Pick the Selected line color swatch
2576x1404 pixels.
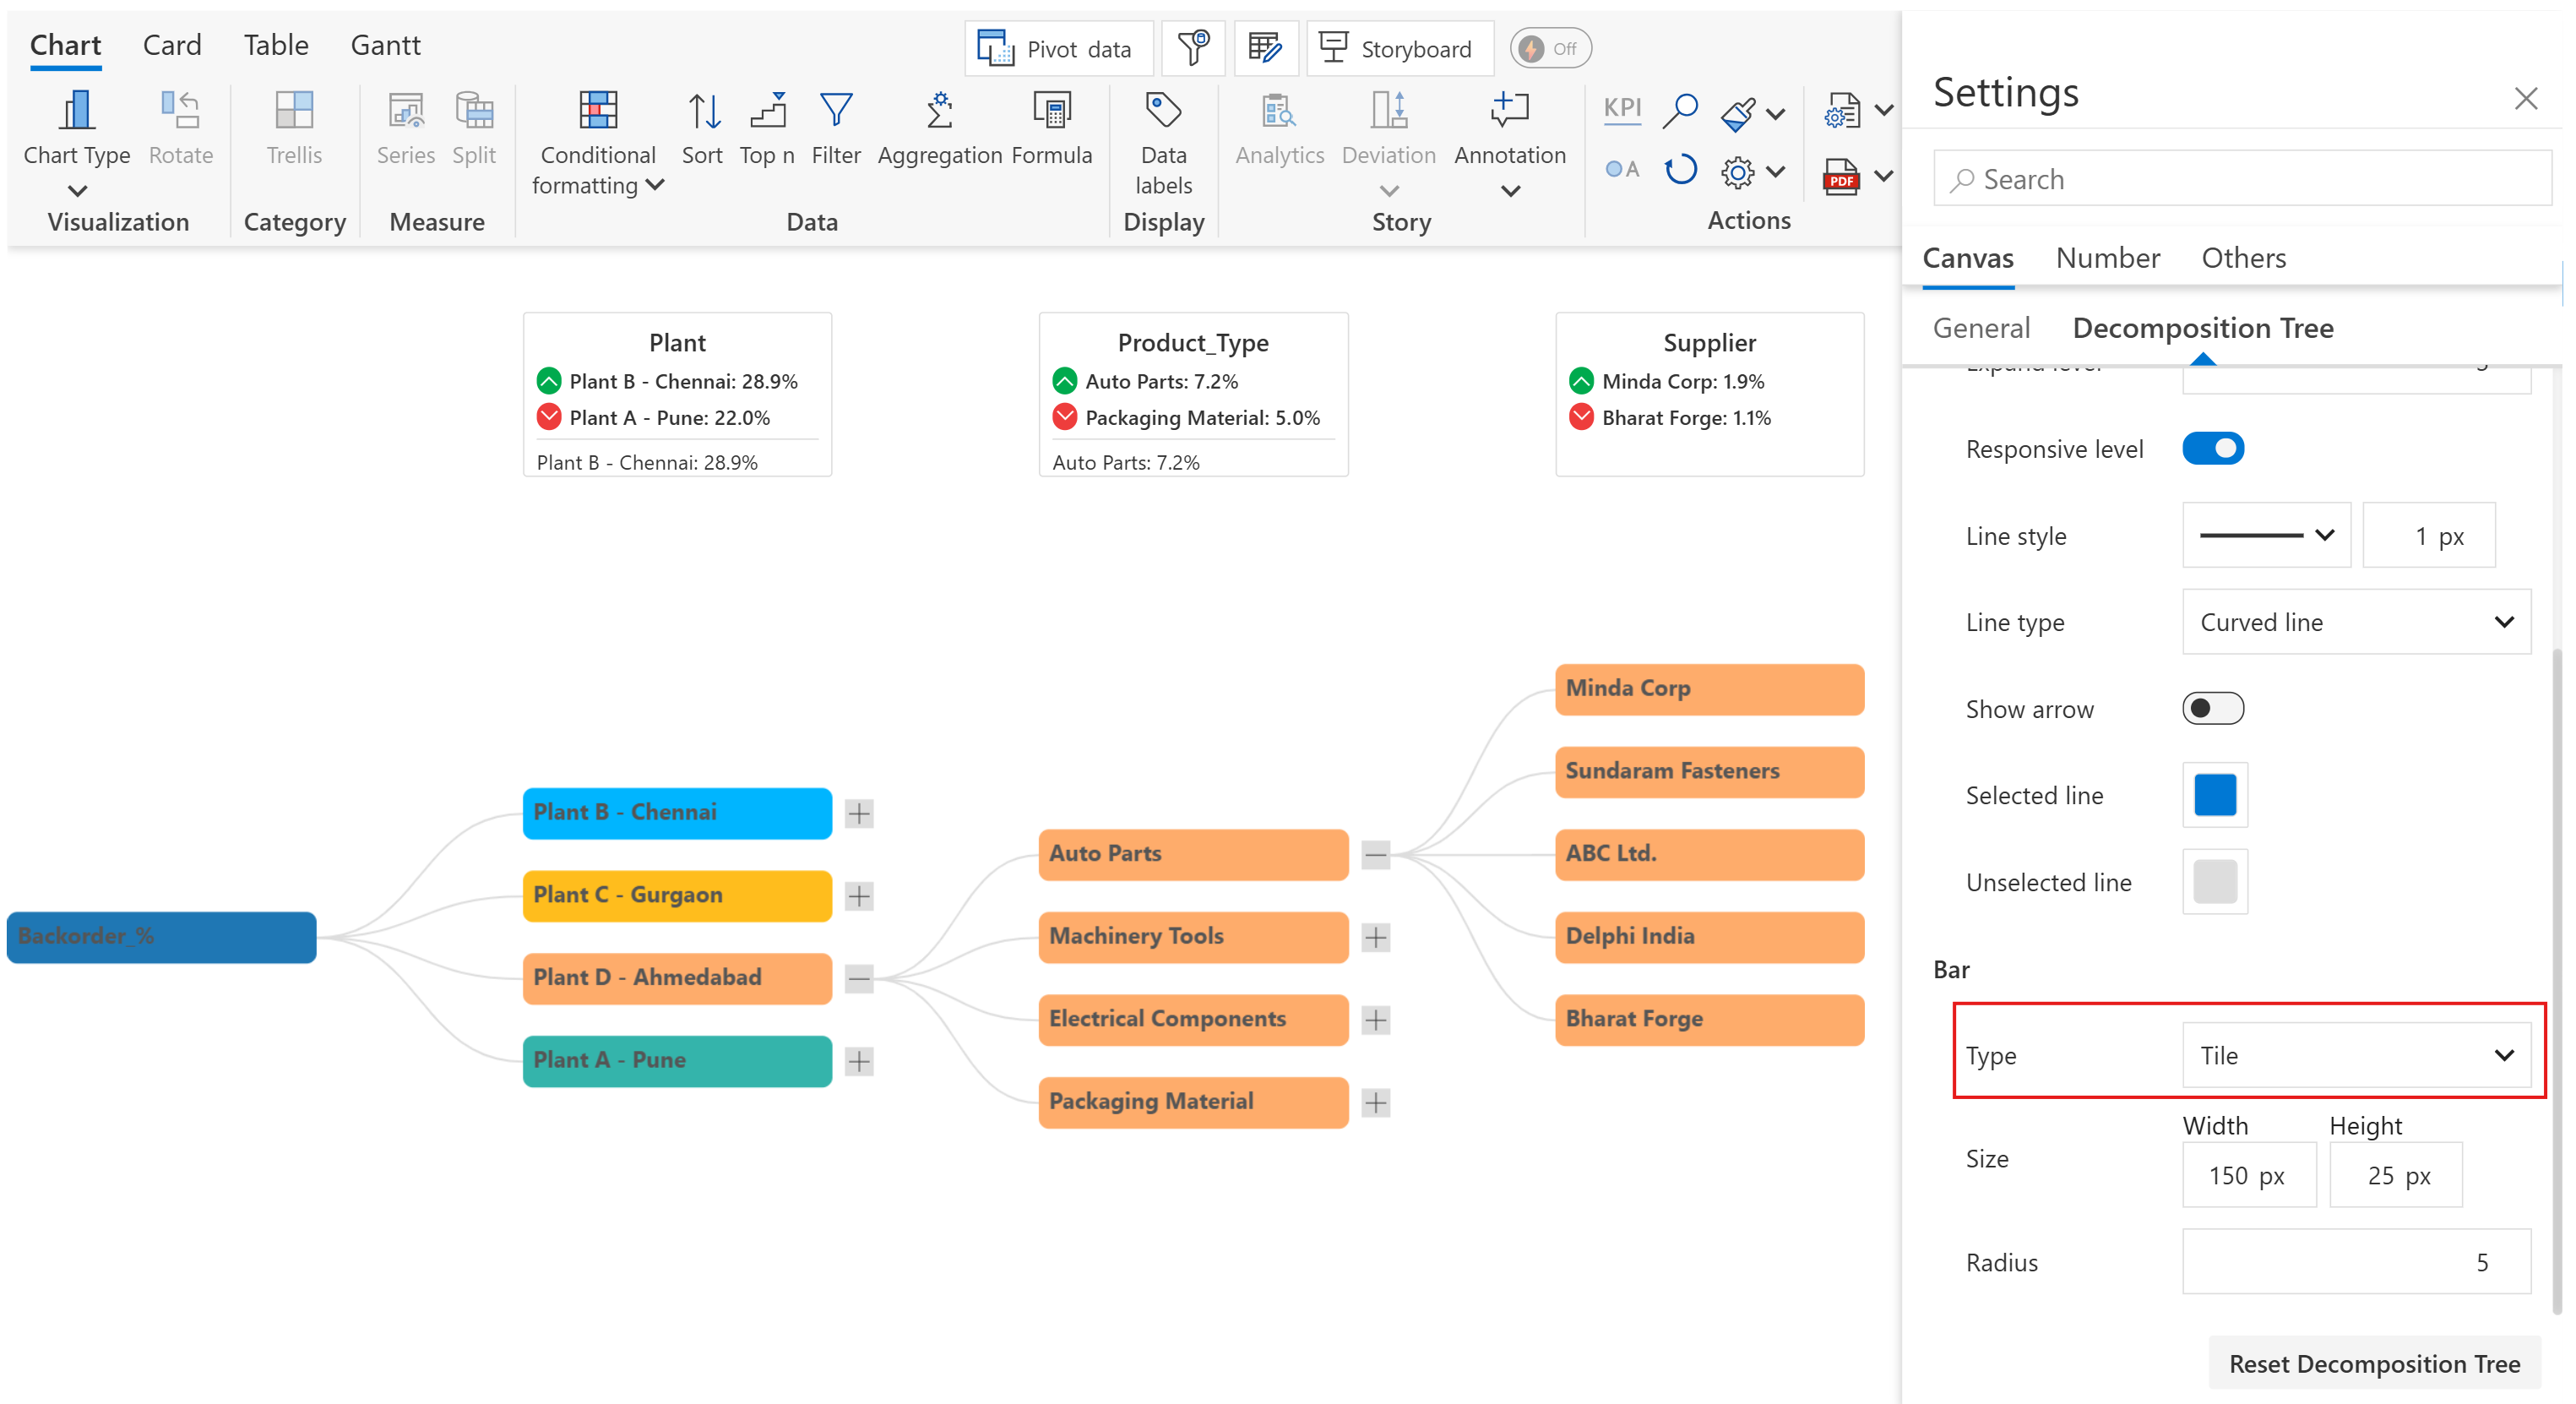2214,795
